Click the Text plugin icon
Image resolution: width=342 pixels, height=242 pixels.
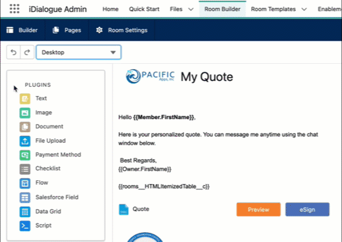(x=25, y=99)
